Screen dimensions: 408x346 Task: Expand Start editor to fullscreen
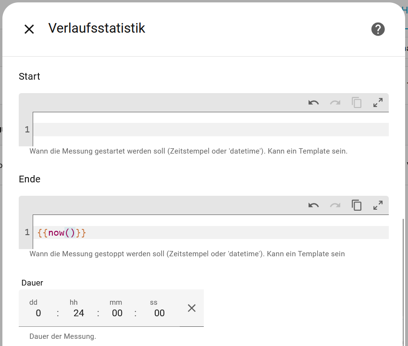(x=378, y=103)
